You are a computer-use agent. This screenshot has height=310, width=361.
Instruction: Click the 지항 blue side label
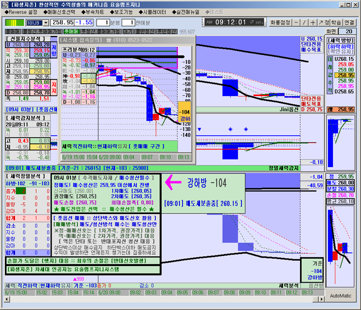tap(54, 50)
